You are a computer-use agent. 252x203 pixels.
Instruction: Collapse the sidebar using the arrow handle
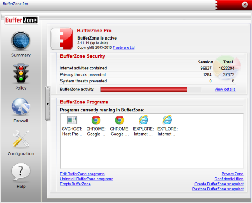pos(47,103)
